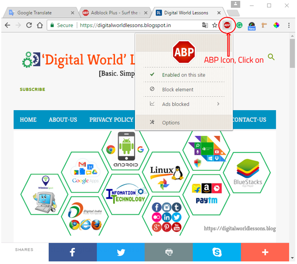Open the colorful color picker extension
The image size is (297, 264).
pos(276,25)
